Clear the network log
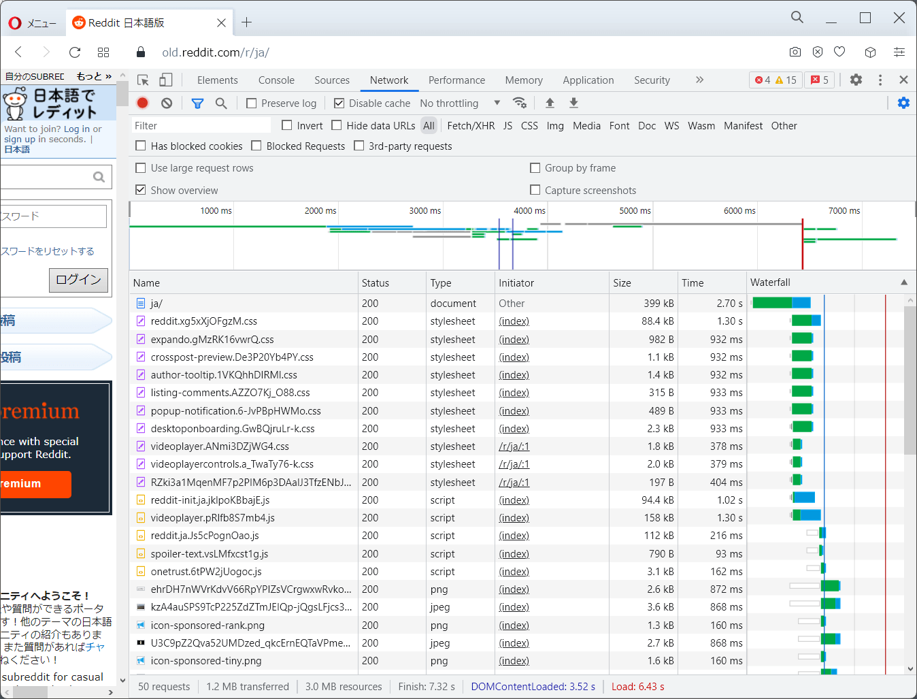Screen dimensions: 917x699 [x=167, y=103]
